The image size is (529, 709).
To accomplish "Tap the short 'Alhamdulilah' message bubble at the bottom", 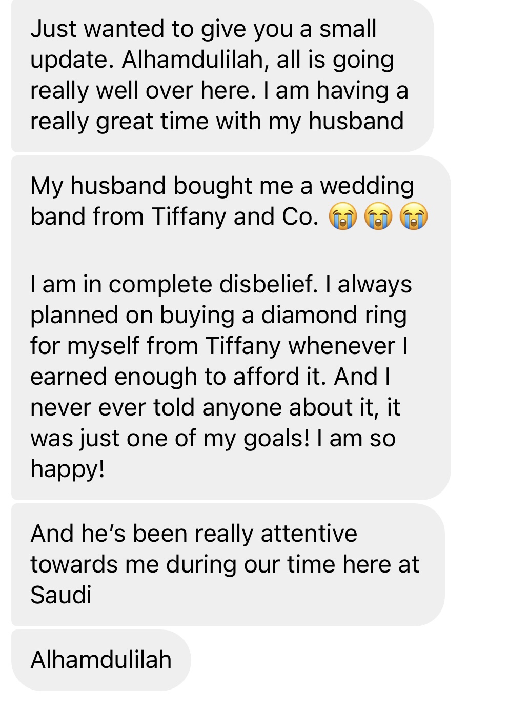I will (x=101, y=660).
